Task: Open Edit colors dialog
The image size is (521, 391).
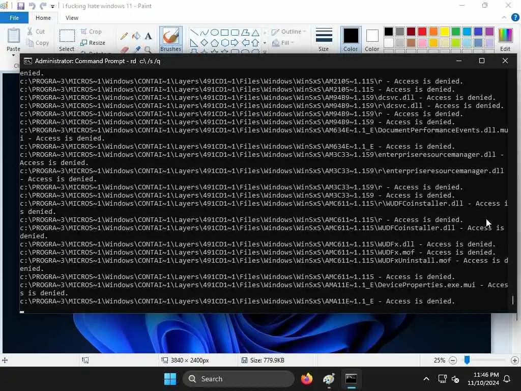Action: [x=505, y=40]
